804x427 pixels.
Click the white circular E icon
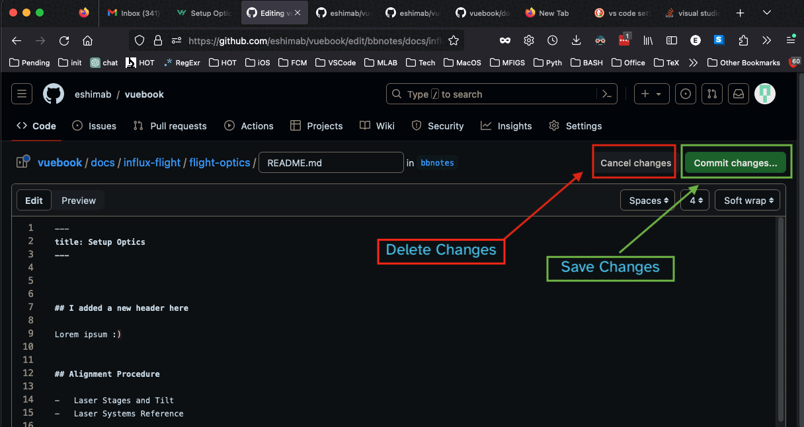(696, 40)
